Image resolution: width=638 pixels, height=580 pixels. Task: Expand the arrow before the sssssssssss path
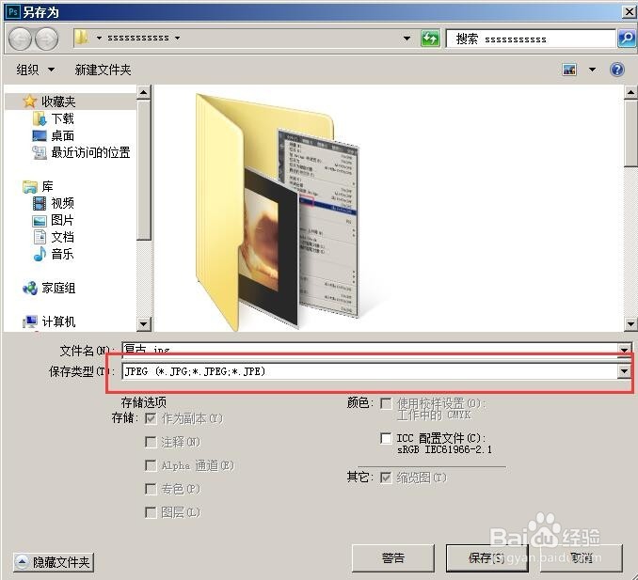pos(99,38)
